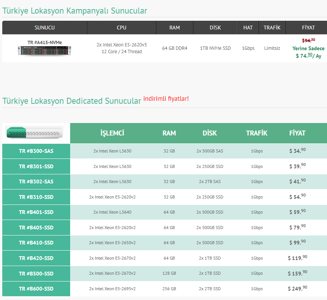Click the İŞLEMCİ column header
The image size is (327, 300).
click(112, 133)
